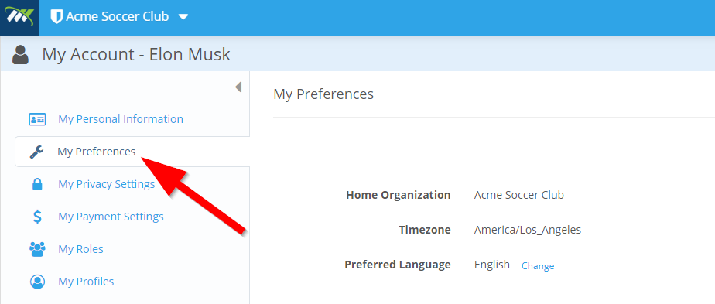The width and height of the screenshot is (715, 304).
Task: Click the green swoosh app logo
Action: 19,17
